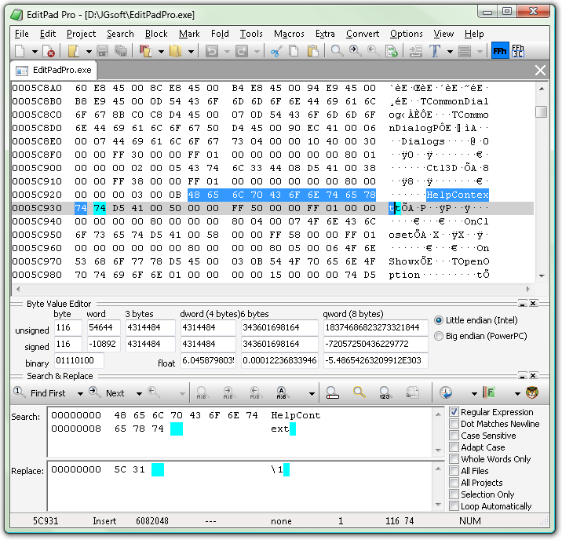Open the Next dropdown arrow

(x=139, y=394)
